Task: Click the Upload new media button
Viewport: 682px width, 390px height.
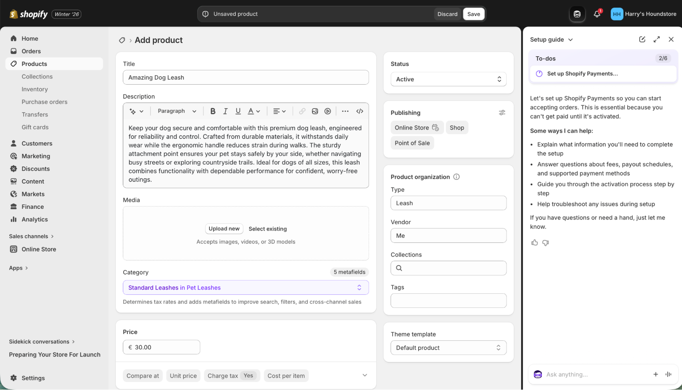Action: pos(224,229)
